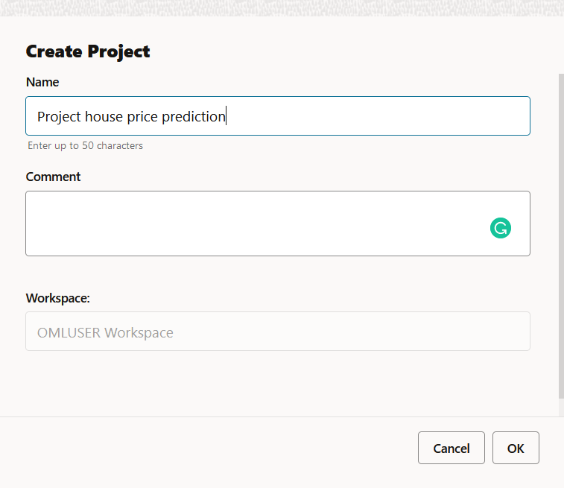Place cursor on the word "price" in Name
Screen dimensions: 564x488
click(x=142, y=116)
